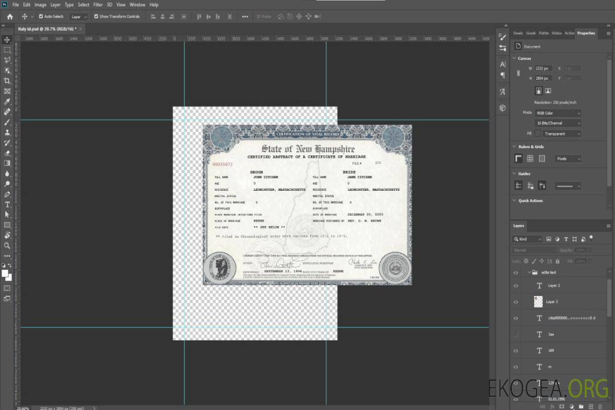Select the Lasso tool
The height and width of the screenshot is (410, 615).
tap(7, 60)
